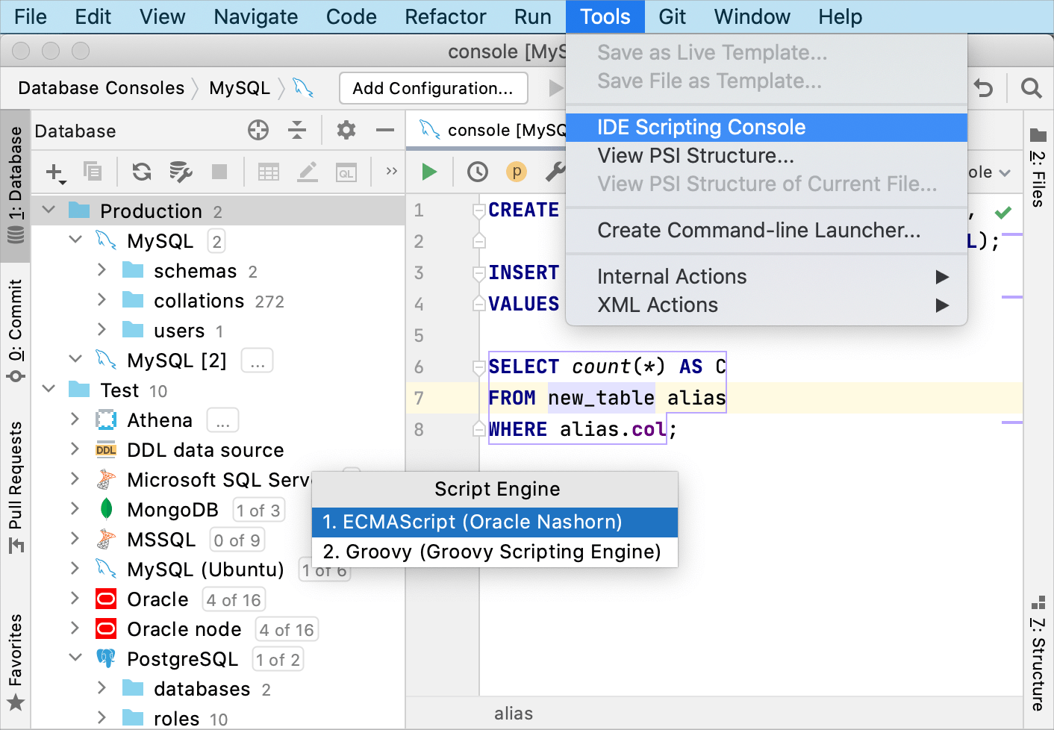Click the Add Configuration button

point(433,88)
